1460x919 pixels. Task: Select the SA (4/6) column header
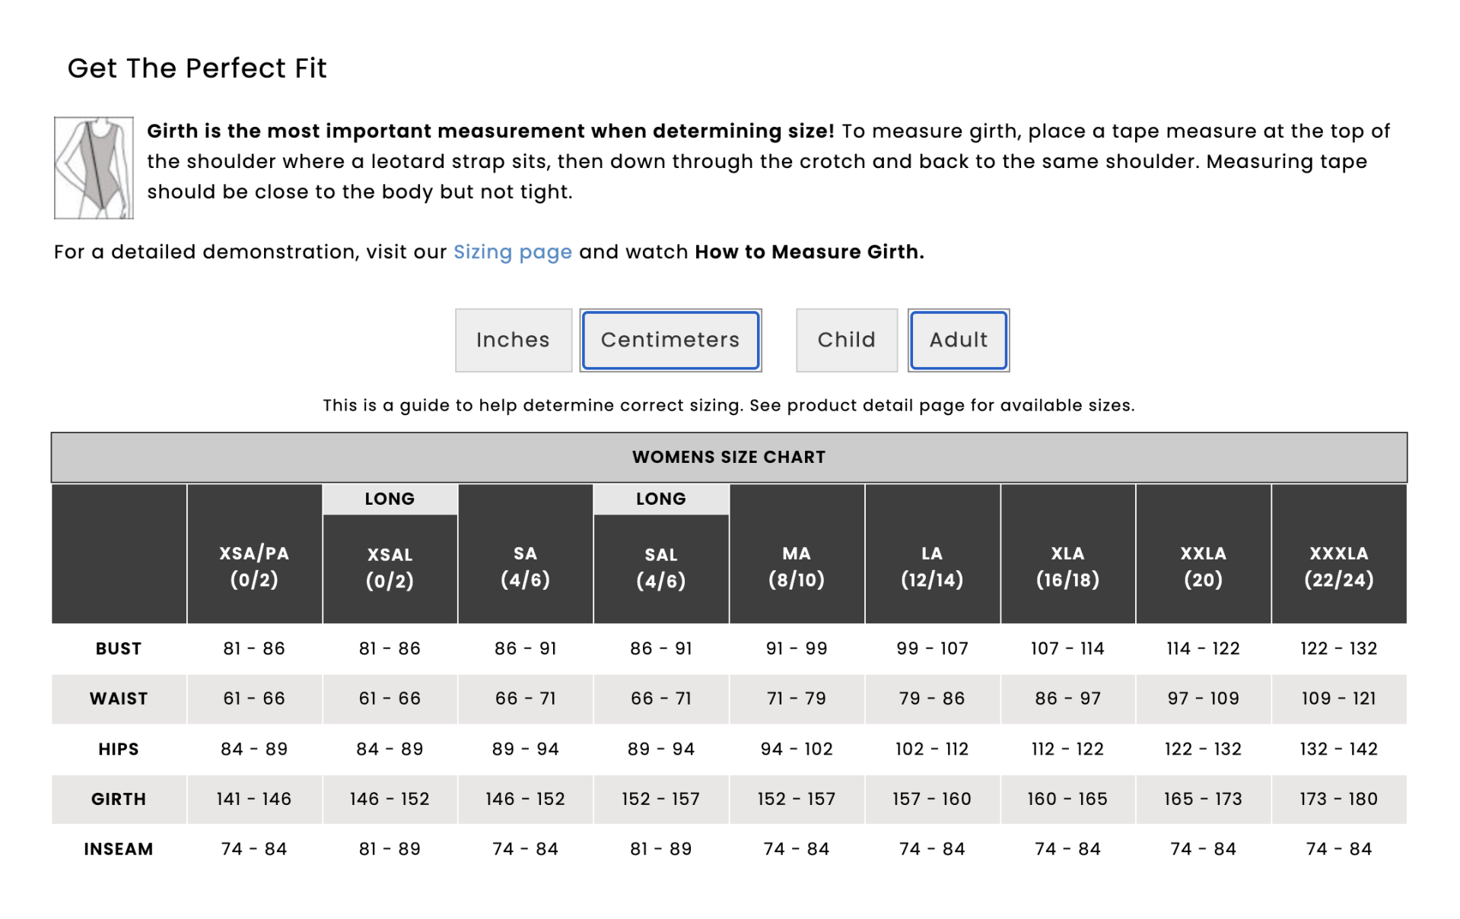coord(525,567)
